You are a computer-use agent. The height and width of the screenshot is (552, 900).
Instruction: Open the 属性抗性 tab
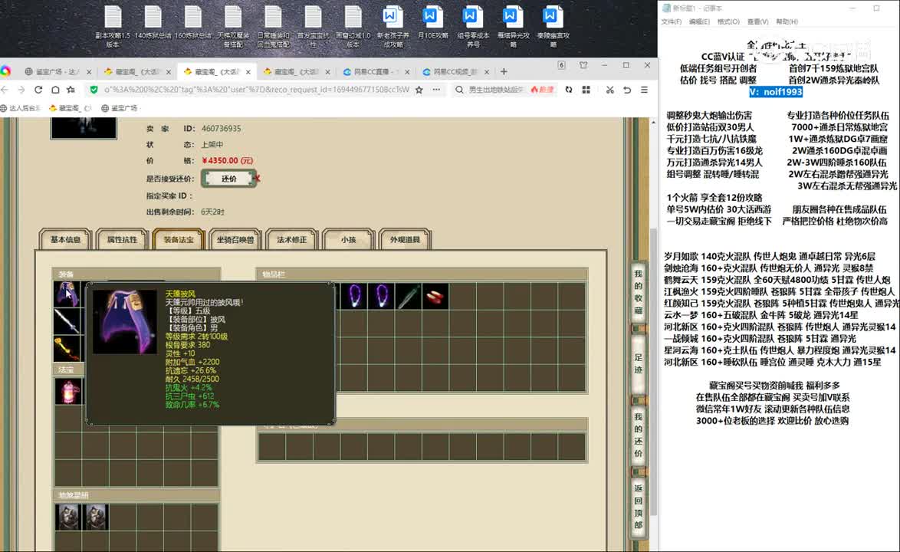pos(122,239)
